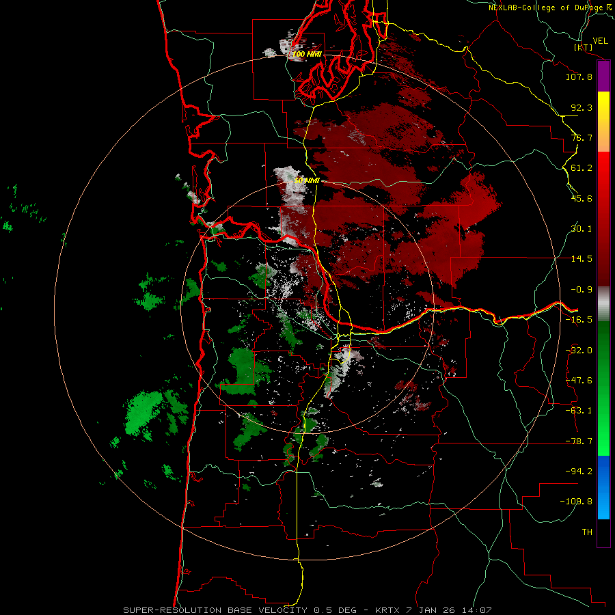This screenshot has width=615, height=615.
Task: Click the -47.6 velocity scale value
Action: click(579, 381)
